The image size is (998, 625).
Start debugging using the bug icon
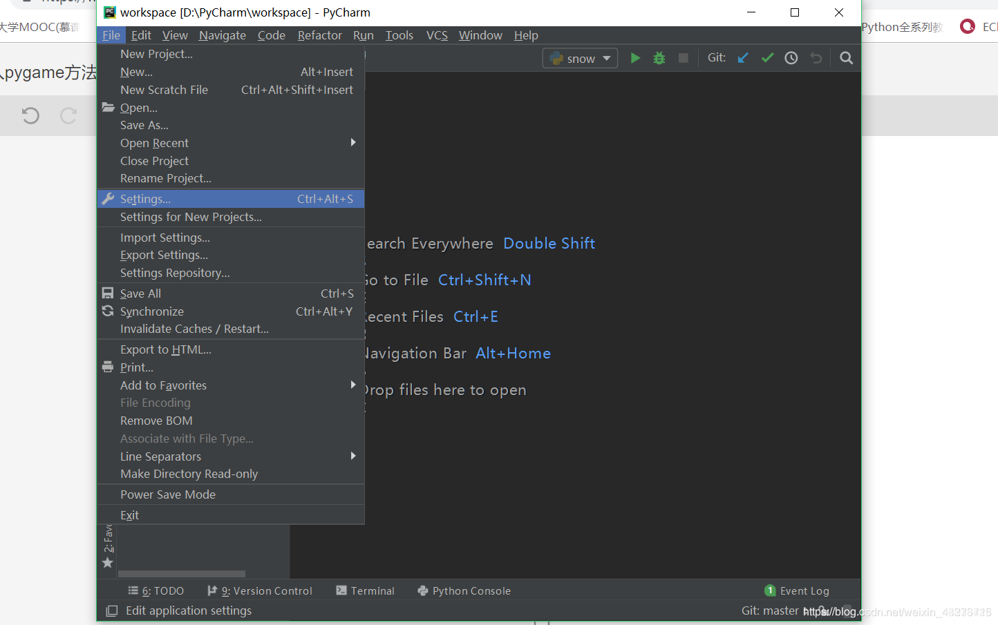[659, 58]
